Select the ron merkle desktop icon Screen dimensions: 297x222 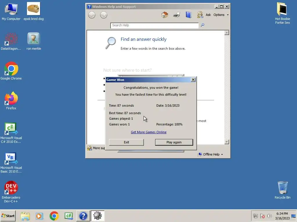[34, 42]
